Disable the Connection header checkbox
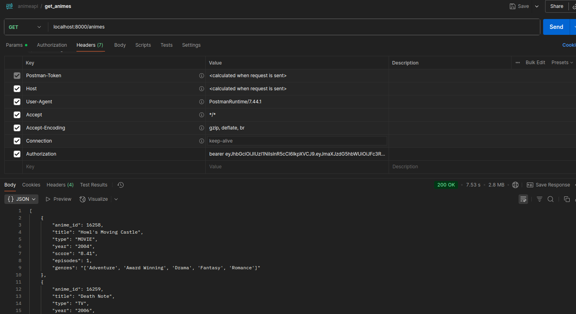The width and height of the screenshot is (576, 314). click(17, 141)
